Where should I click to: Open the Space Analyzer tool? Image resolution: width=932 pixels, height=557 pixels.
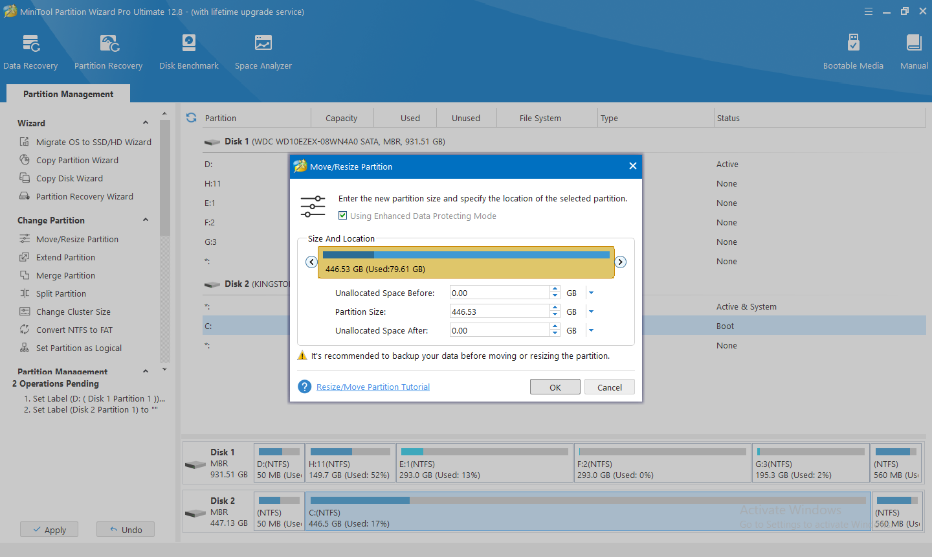[x=263, y=52]
